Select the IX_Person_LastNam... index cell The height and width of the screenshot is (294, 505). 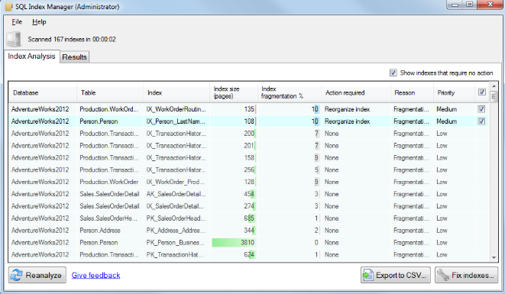coord(176,121)
